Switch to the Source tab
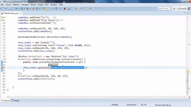The width and height of the screenshot is (191, 107). [x=6, y=100]
